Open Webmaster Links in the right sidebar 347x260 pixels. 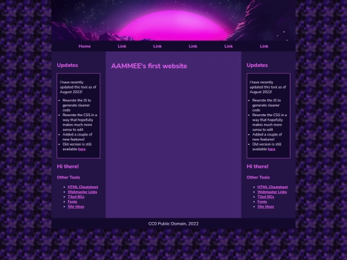272,192
